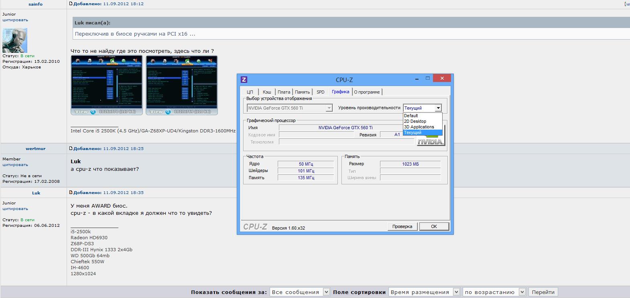The image size is (630, 298).
Task: Open the Все сообщения dropdown
Action: click(300, 292)
